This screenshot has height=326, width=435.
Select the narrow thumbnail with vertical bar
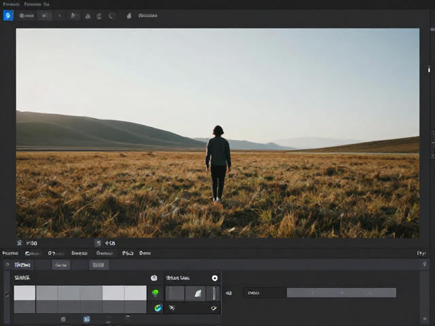click(x=213, y=293)
